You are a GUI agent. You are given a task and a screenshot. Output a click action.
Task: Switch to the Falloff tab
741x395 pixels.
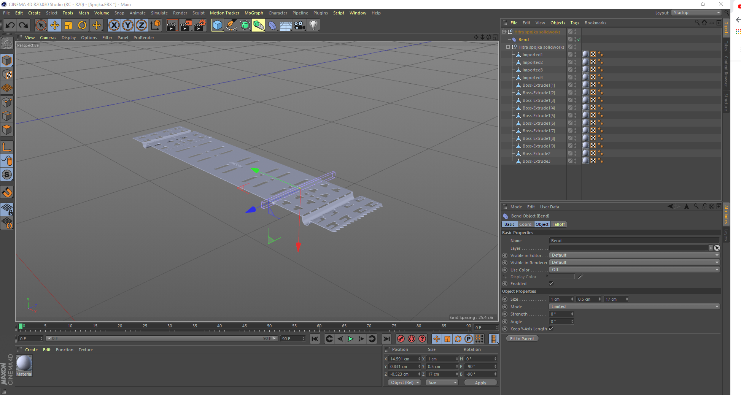[558, 224]
